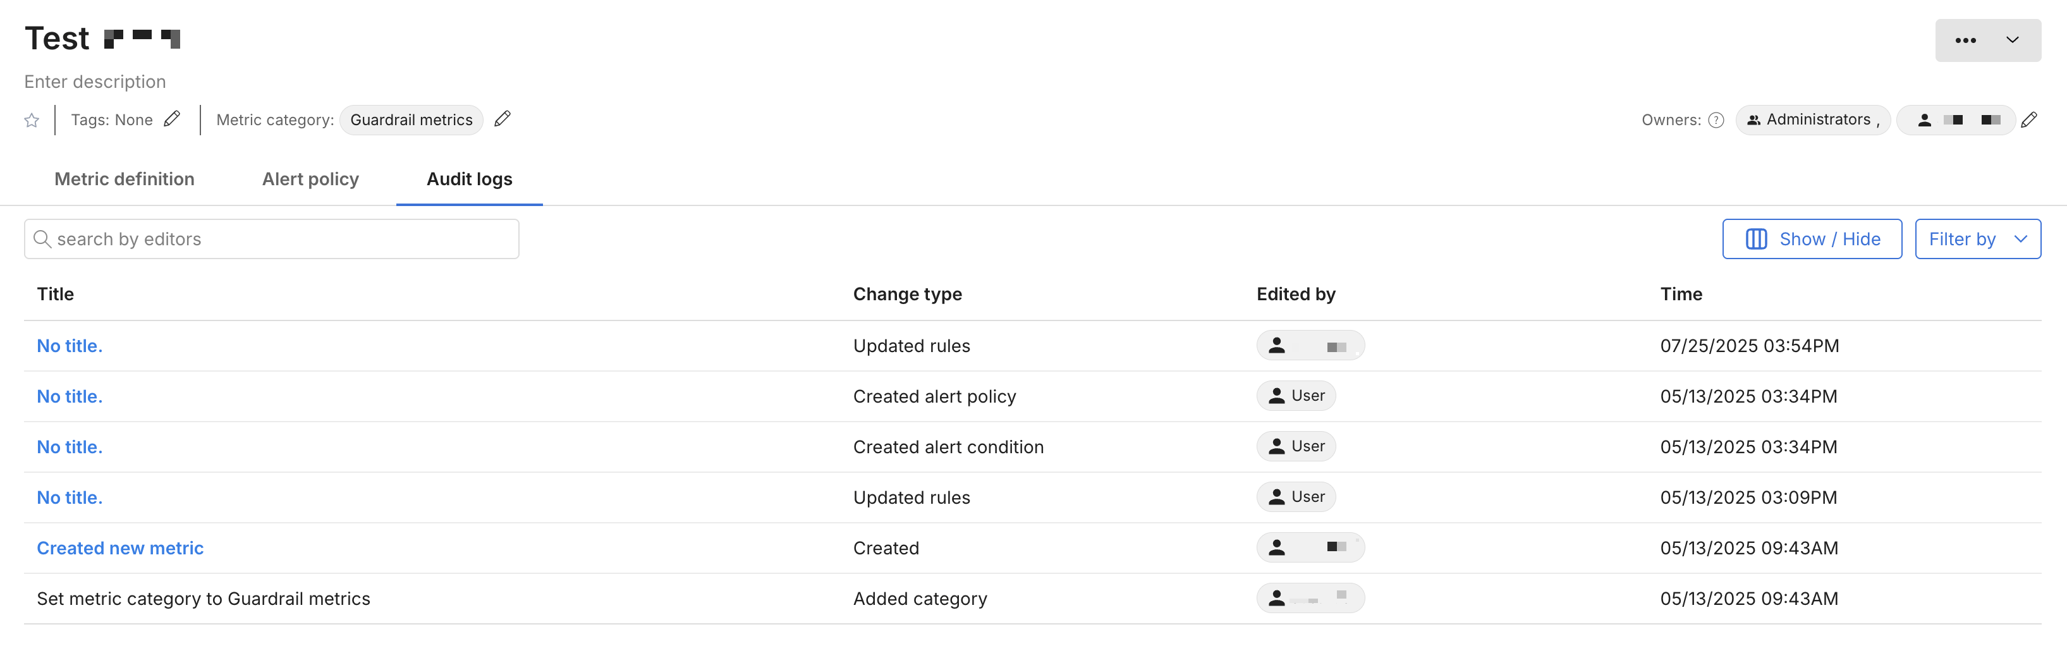Open the No title link for Created alert policy

70,396
